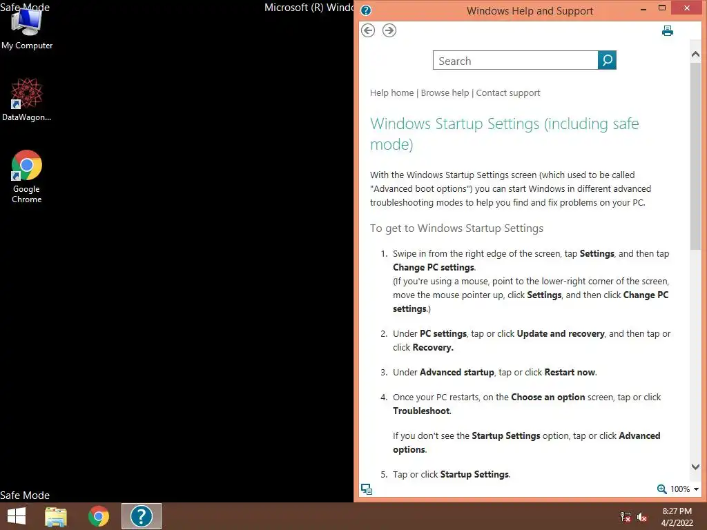Click the search magnifier button in Help
707x530 pixels.
pyautogui.click(x=607, y=60)
